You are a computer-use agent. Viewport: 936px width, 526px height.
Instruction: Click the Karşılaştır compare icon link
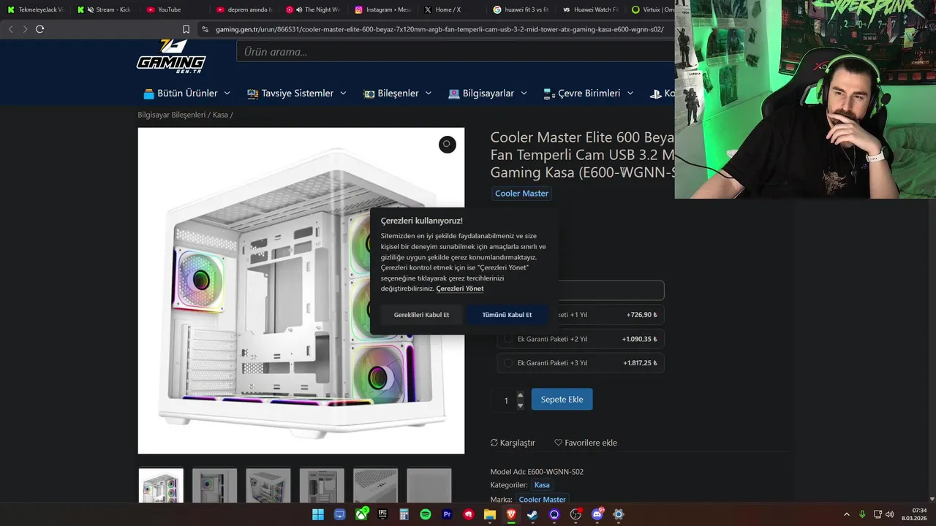pyautogui.click(x=513, y=443)
